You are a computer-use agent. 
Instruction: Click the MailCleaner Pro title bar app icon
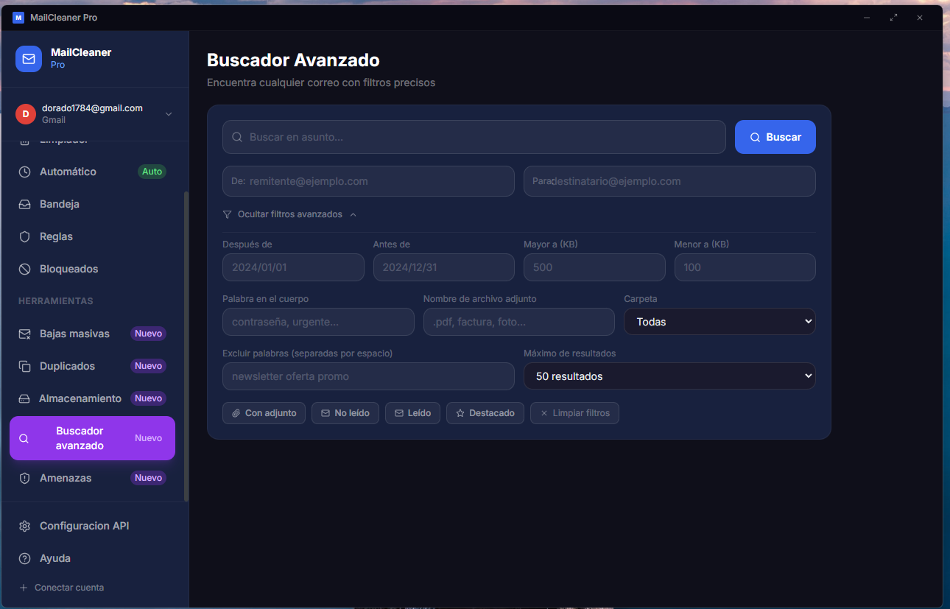[18, 17]
